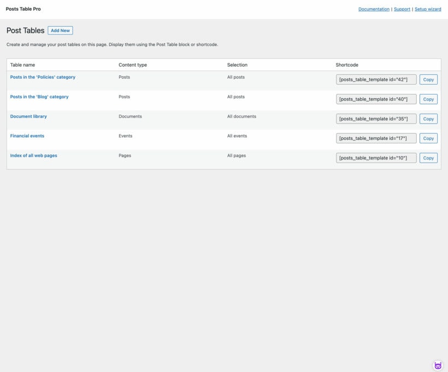Open the Document library table

pyautogui.click(x=28, y=116)
